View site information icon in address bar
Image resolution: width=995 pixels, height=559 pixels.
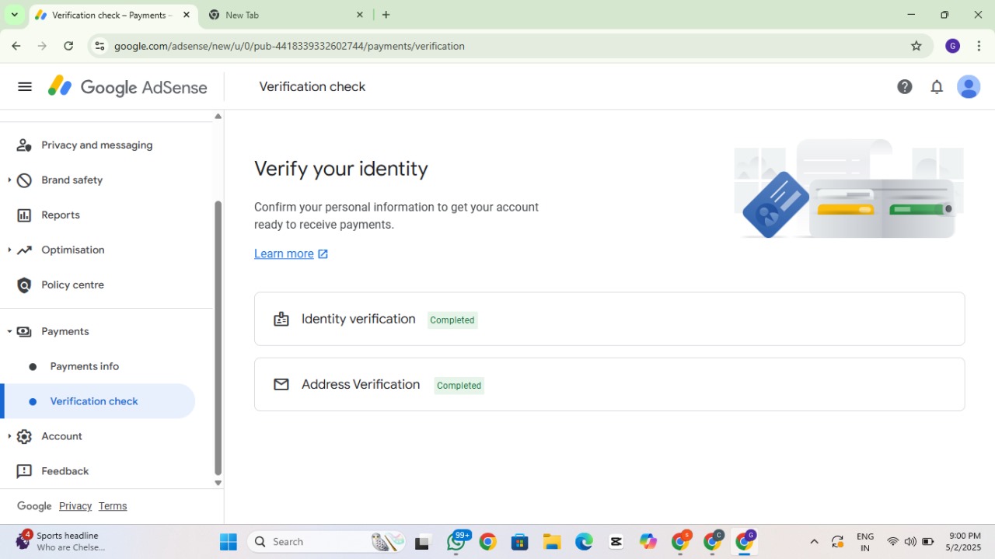pyautogui.click(x=99, y=46)
